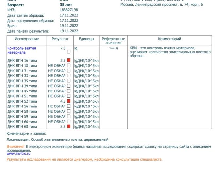Click the box in ДНК ВПЧ 33 типа row

(x=69, y=75)
